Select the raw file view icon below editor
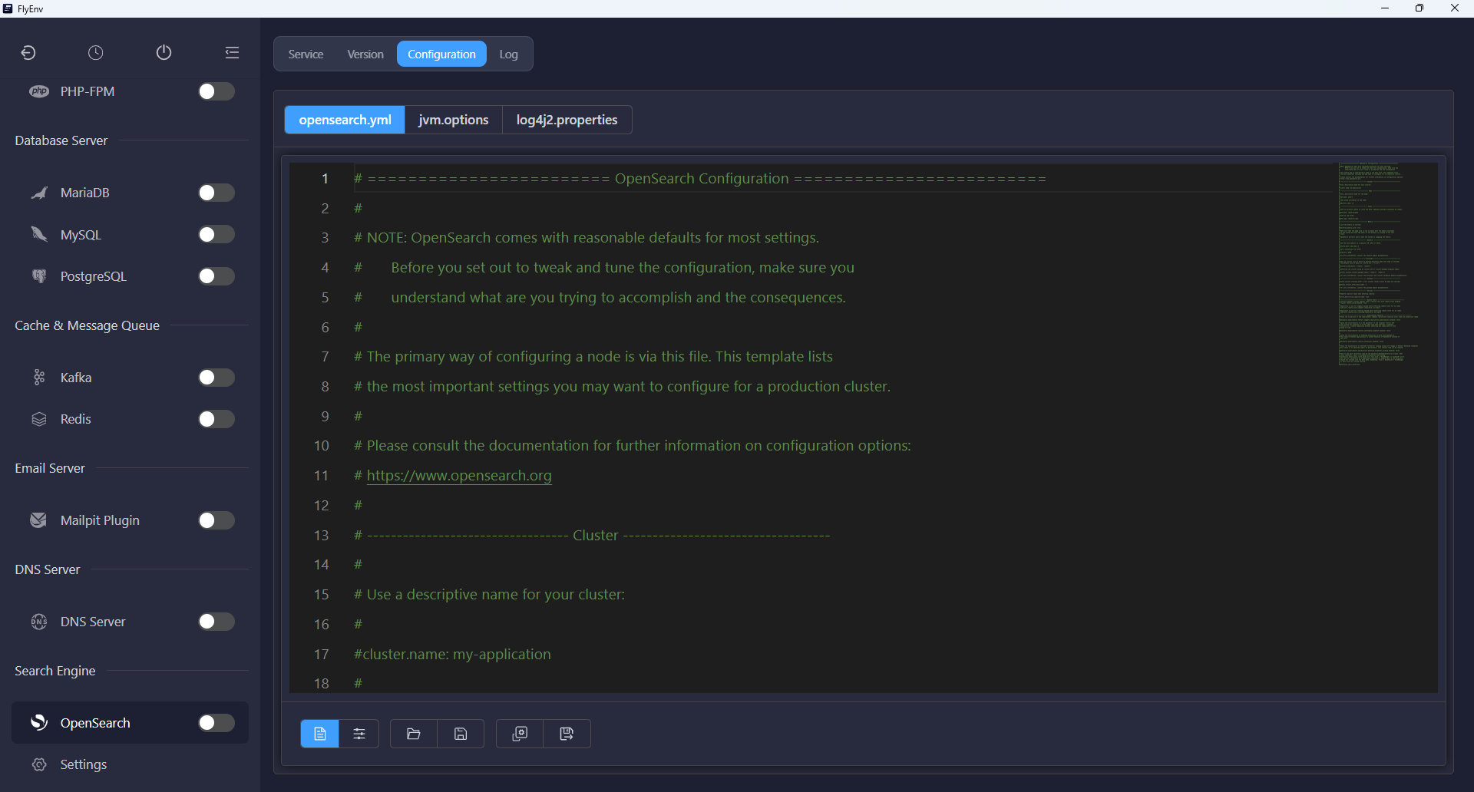 point(320,734)
